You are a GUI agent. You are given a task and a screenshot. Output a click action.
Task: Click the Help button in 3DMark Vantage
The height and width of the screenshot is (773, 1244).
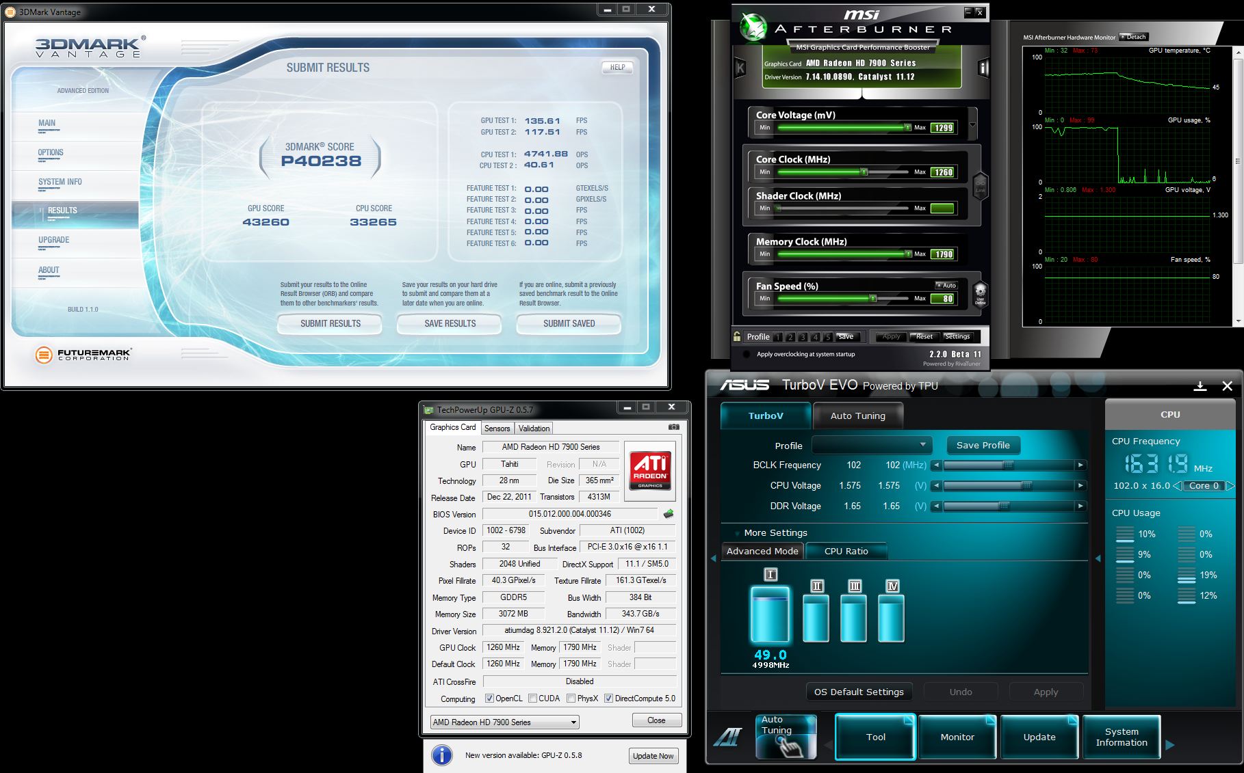(617, 67)
